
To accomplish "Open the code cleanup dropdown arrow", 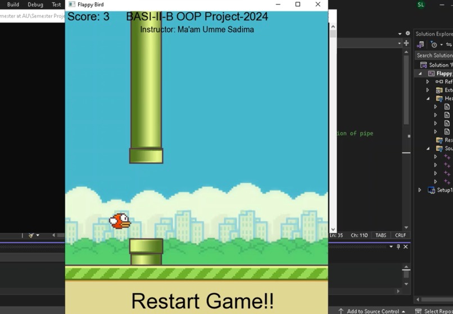I will pyautogui.click(x=38, y=235).
